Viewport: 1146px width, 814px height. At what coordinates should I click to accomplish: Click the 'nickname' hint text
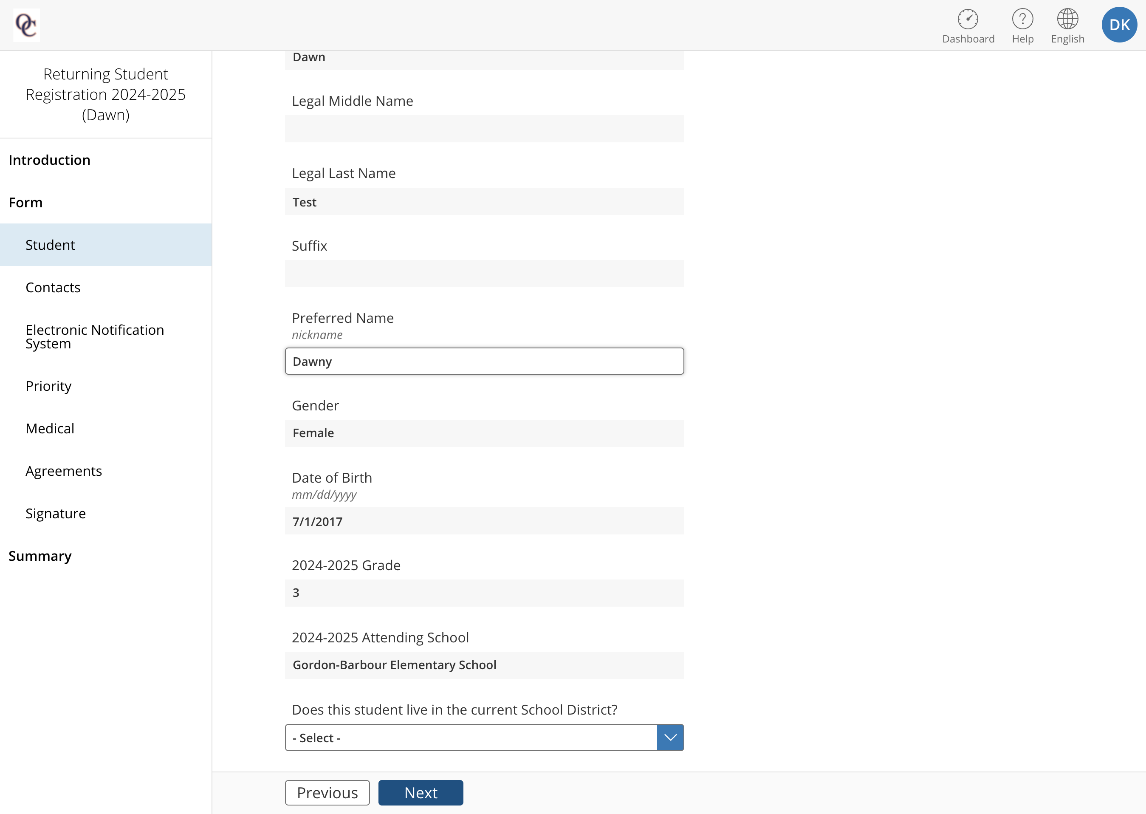[x=317, y=335]
